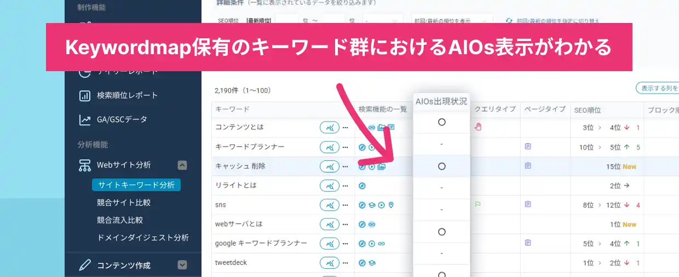
Task: Go to ドメインダイジェスト分析
Action: tap(143, 238)
